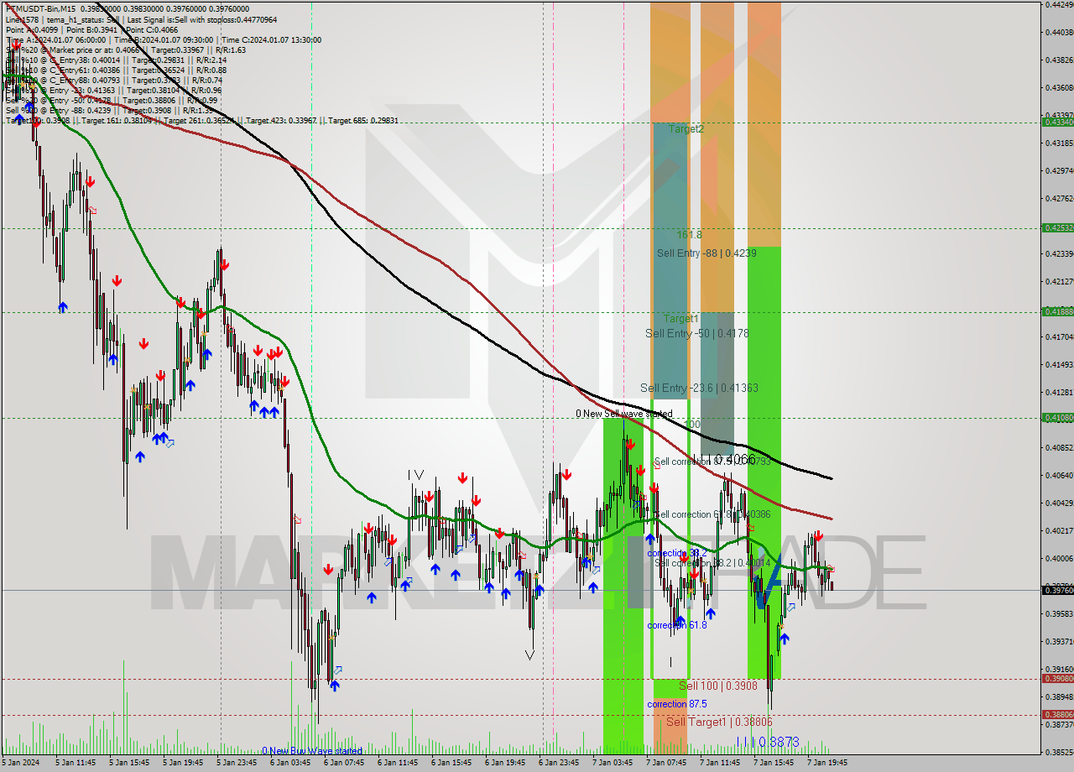The height and width of the screenshot is (772, 1074).
Task: Click the 'Sell 100 | 0.3908' label
Action: pyautogui.click(x=718, y=686)
